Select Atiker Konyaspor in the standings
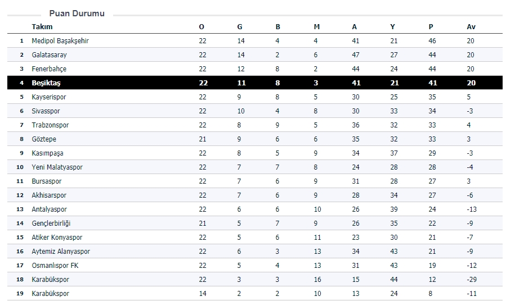This screenshot has width=506, height=301. click(x=57, y=238)
